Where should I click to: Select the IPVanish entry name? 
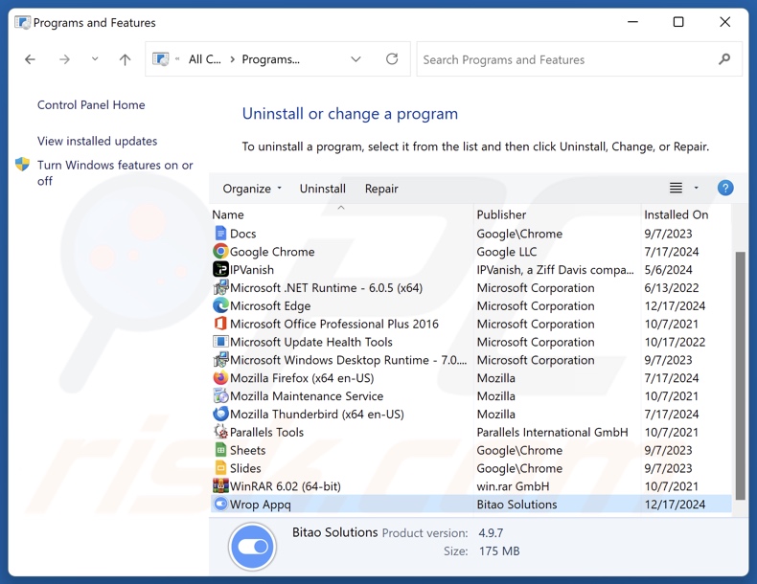point(251,270)
